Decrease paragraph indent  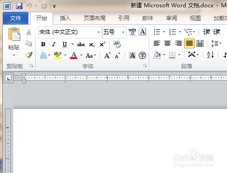point(206,32)
